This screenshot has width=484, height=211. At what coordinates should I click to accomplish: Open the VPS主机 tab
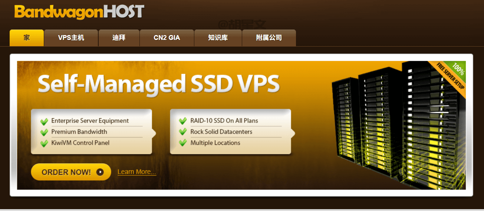pyautogui.click(x=71, y=38)
